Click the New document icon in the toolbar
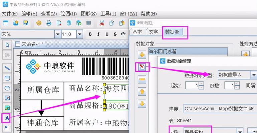This screenshot has width=257, height=133. pos(5,23)
